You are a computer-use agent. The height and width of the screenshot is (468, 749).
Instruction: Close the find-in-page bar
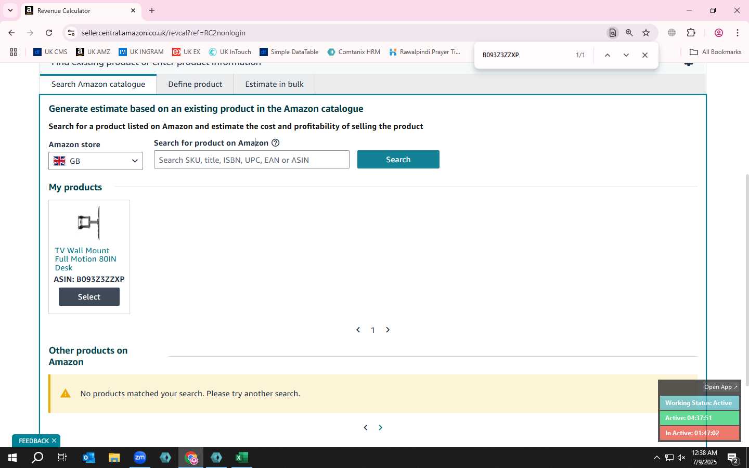point(645,55)
